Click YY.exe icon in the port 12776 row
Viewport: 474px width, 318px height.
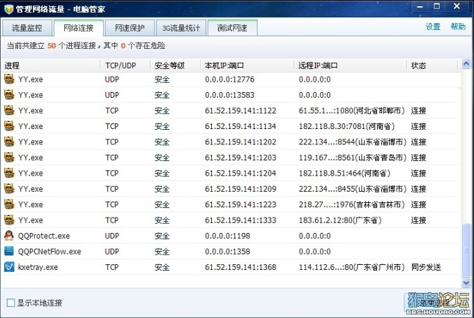click(x=9, y=79)
